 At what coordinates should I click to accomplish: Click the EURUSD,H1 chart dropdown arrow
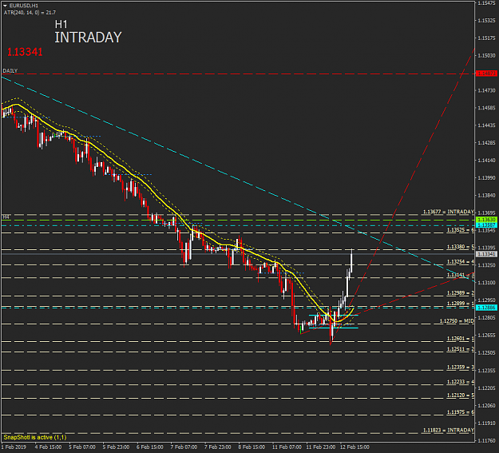tap(5, 6)
